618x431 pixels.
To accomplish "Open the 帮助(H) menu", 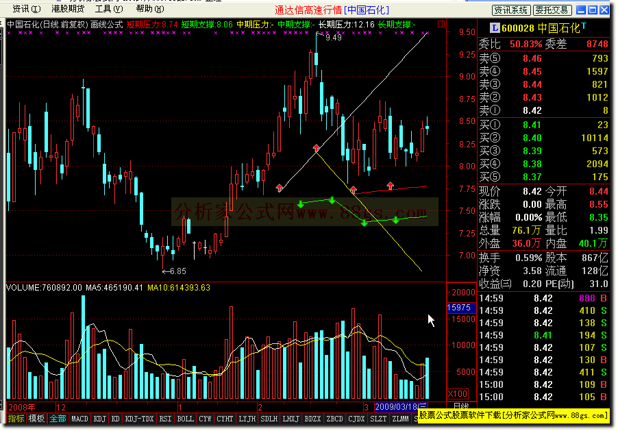I will point(150,9).
